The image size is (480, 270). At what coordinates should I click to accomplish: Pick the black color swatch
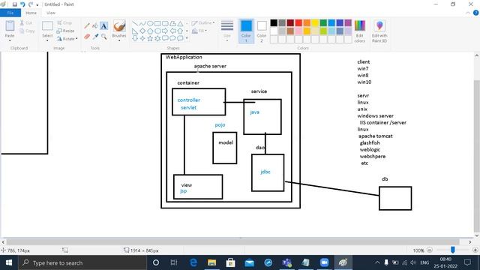(274, 22)
